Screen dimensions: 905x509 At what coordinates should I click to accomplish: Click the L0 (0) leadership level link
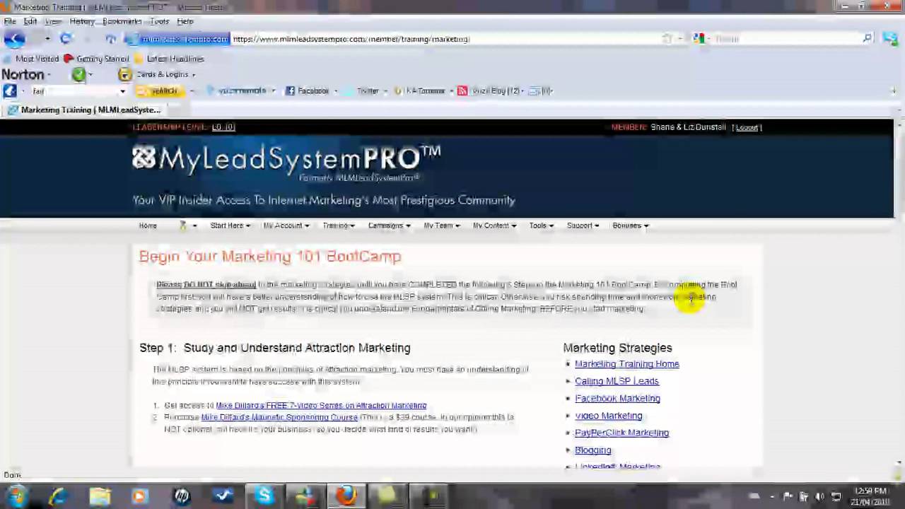(x=223, y=127)
